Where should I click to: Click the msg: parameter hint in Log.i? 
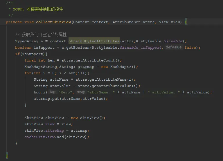(81, 92)
